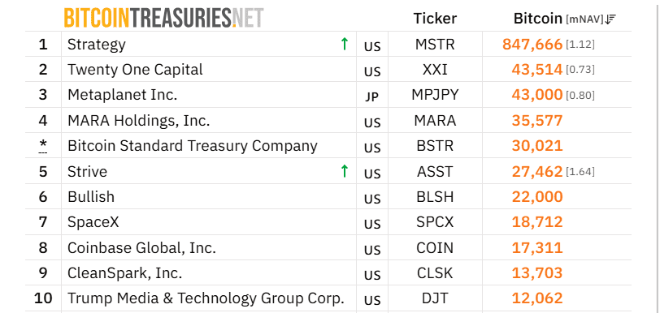Screen dimensions: 660x313
Task: Click the CLSK ticker for CleanSpark
Action: [x=435, y=273]
